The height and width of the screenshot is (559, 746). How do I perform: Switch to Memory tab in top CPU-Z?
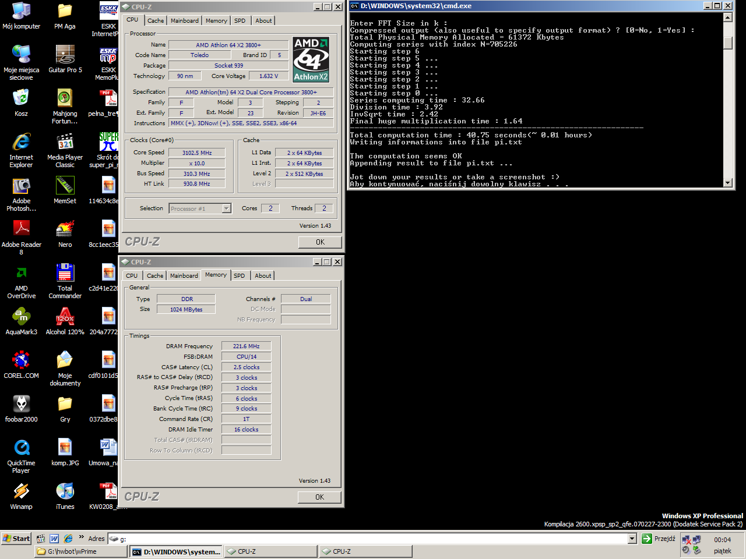pos(216,20)
